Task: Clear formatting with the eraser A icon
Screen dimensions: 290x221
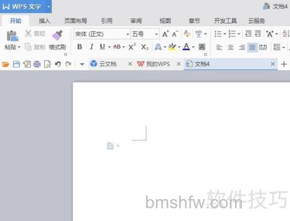Action: pyautogui.click(x=187, y=34)
